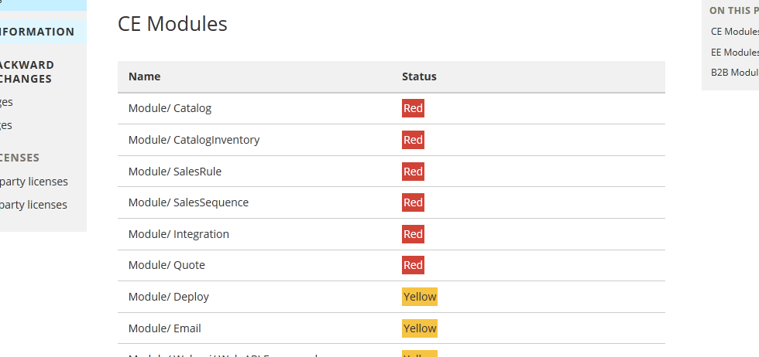The height and width of the screenshot is (357, 759).
Task: Jump to B2B Modules section link
Action: click(x=734, y=72)
